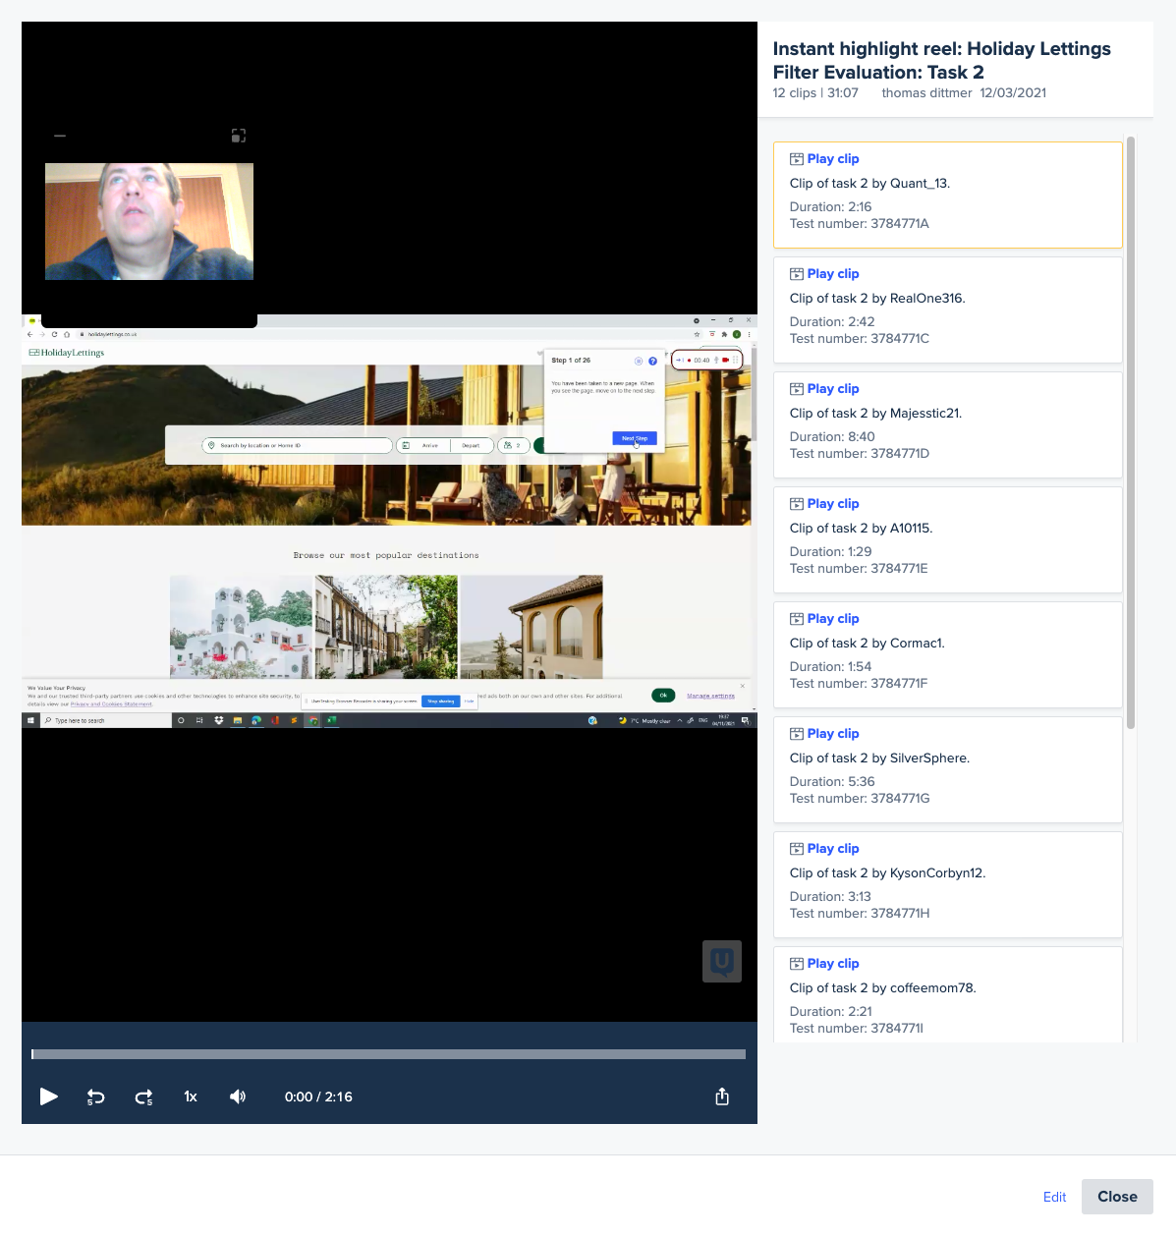1176x1236 pixels.
Task: Skip forward 5 seconds in video
Action: 143,1096
